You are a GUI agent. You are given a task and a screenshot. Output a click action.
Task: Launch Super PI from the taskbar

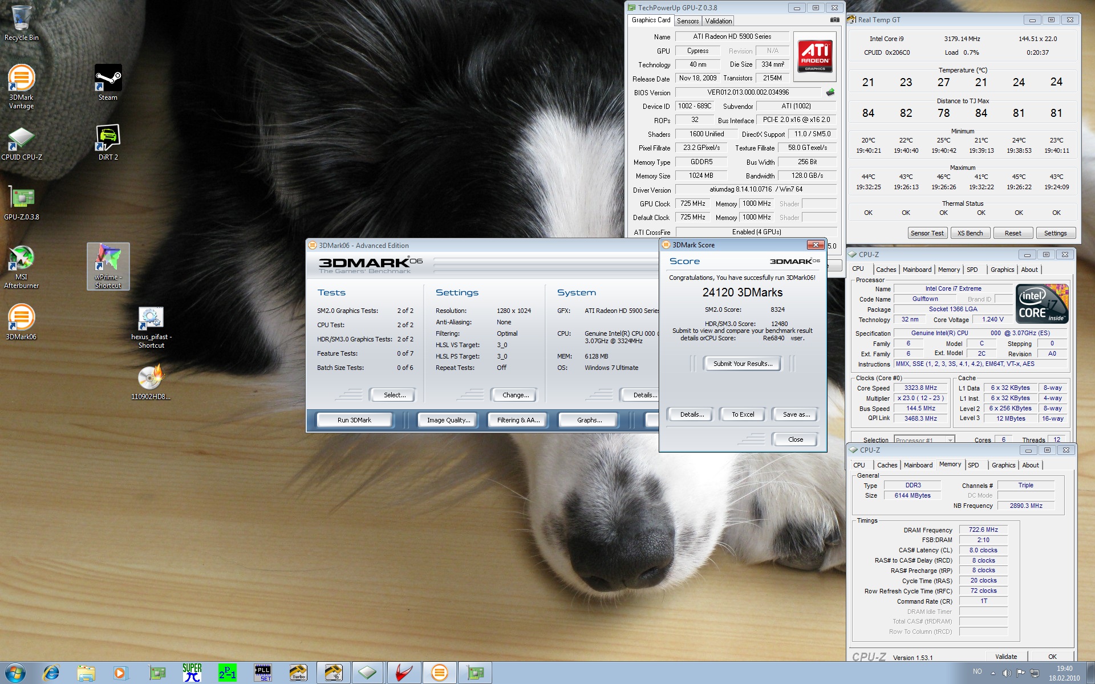point(192,673)
